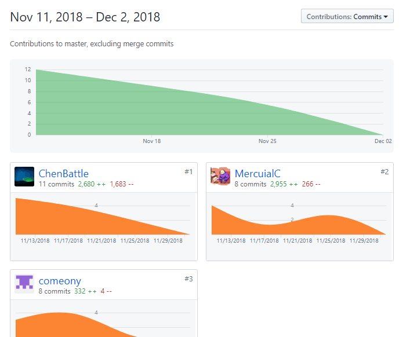Click 11/13/2018 label in ChenBattle's graph
This screenshot has width=403, height=337.
tap(35, 241)
